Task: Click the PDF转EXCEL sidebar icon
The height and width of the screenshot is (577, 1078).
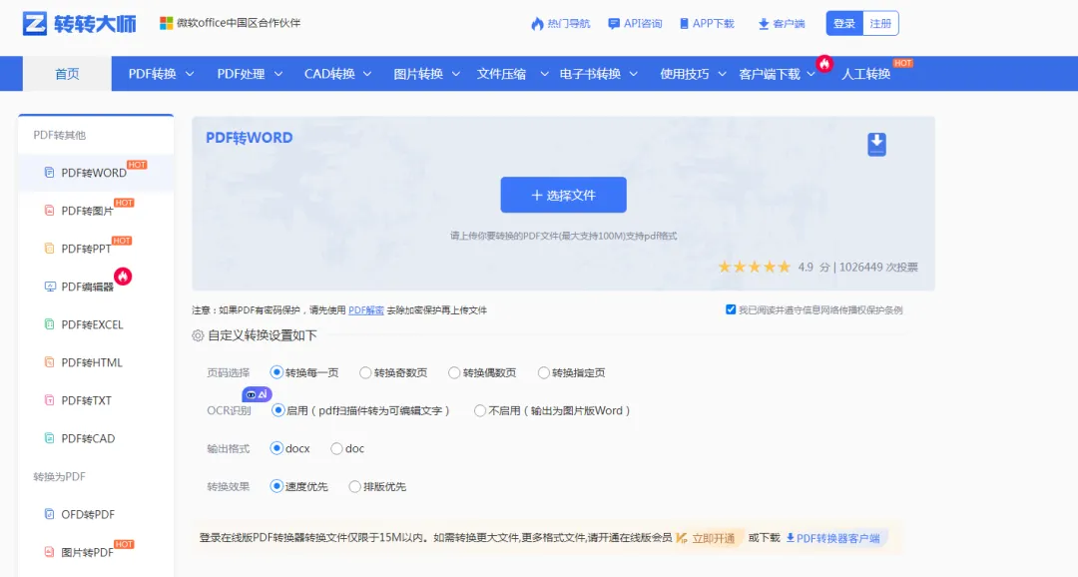Action: [x=50, y=324]
